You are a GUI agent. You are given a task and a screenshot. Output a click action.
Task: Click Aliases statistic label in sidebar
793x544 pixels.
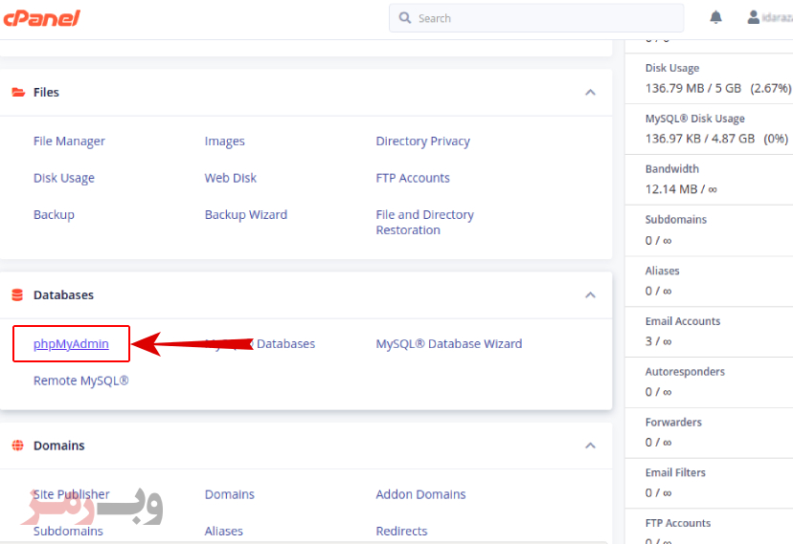point(662,271)
